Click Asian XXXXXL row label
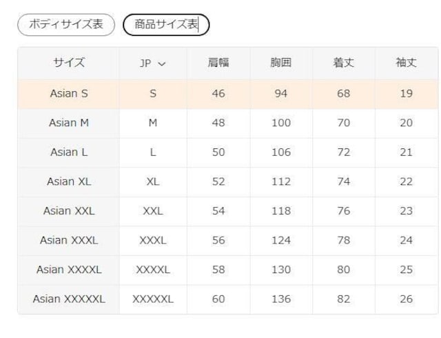 69,299
